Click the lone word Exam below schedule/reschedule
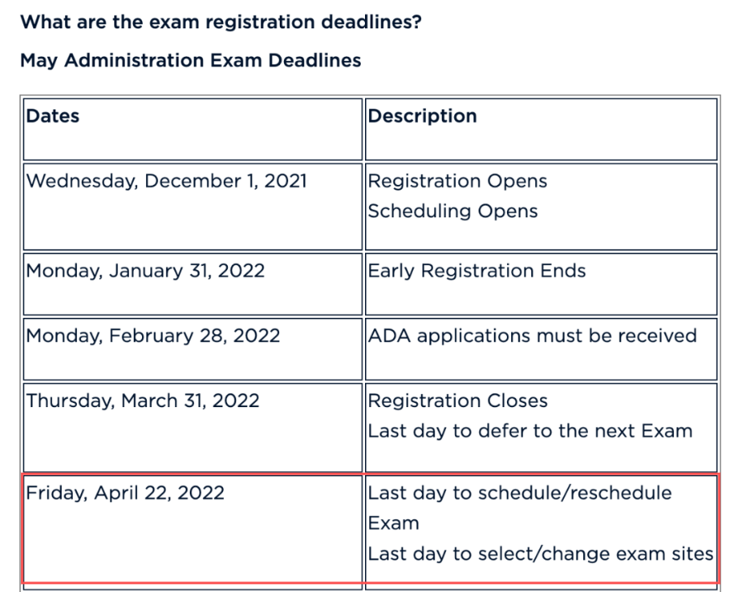The height and width of the screenshot is (592, 730). pyautogui.click(x=393, y=523)
